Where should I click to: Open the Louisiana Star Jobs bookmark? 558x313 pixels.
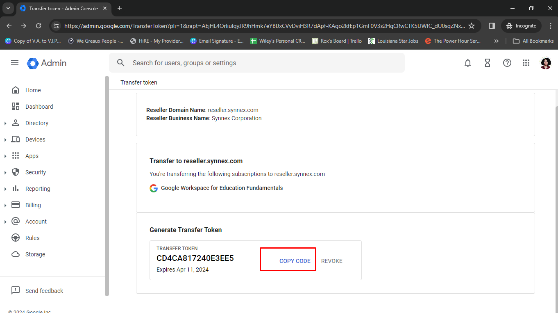tap(393, 41)
